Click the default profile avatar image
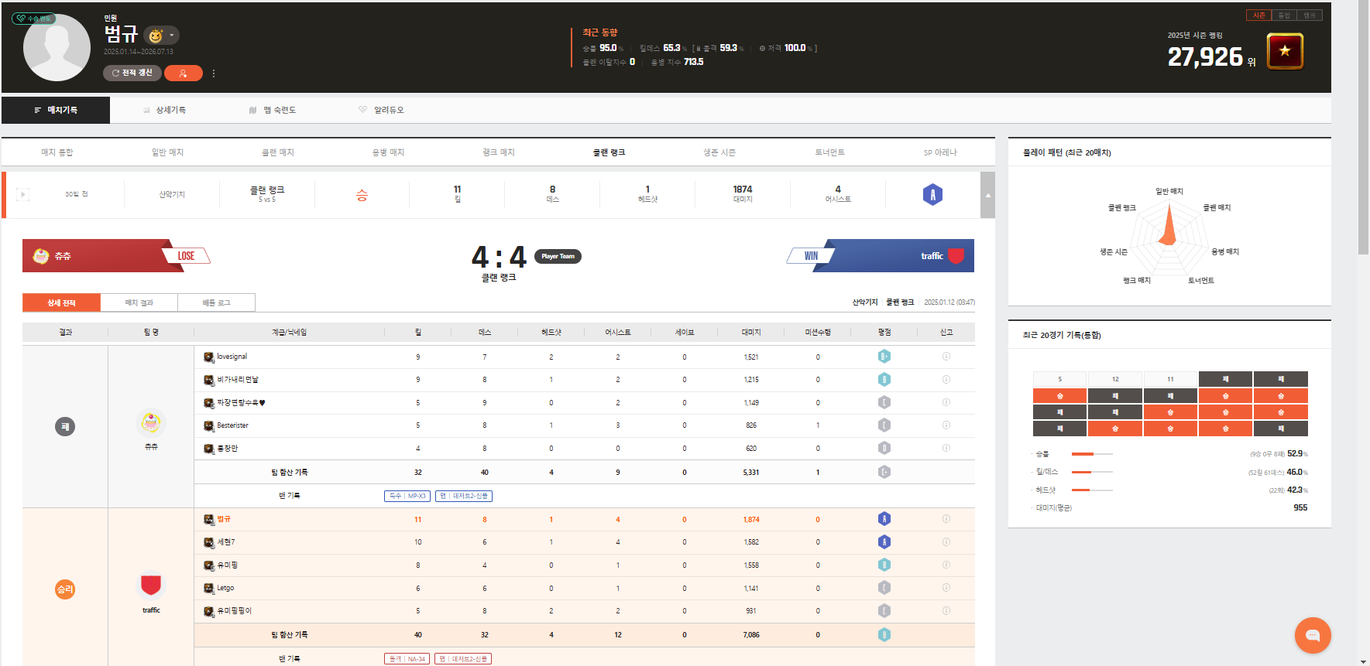This screenshot has width=1370, height=666. coord(57,47)
